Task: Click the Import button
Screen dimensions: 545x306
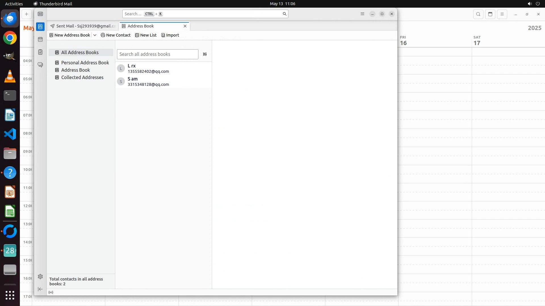Action: tap(170, 35)
